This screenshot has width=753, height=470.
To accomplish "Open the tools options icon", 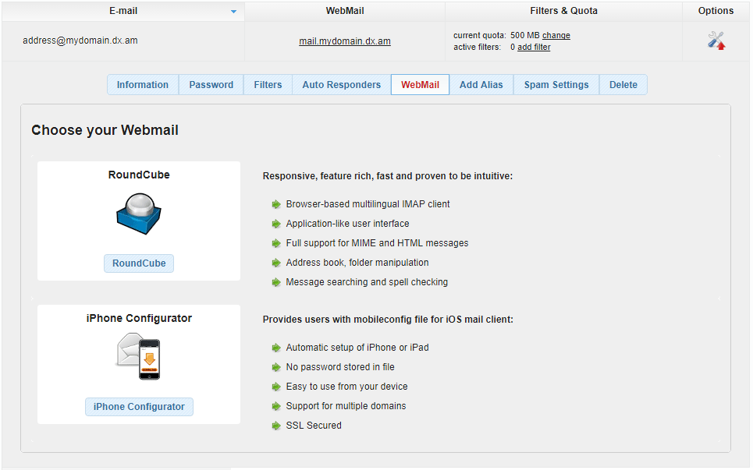I will click(x=716, y=41).
